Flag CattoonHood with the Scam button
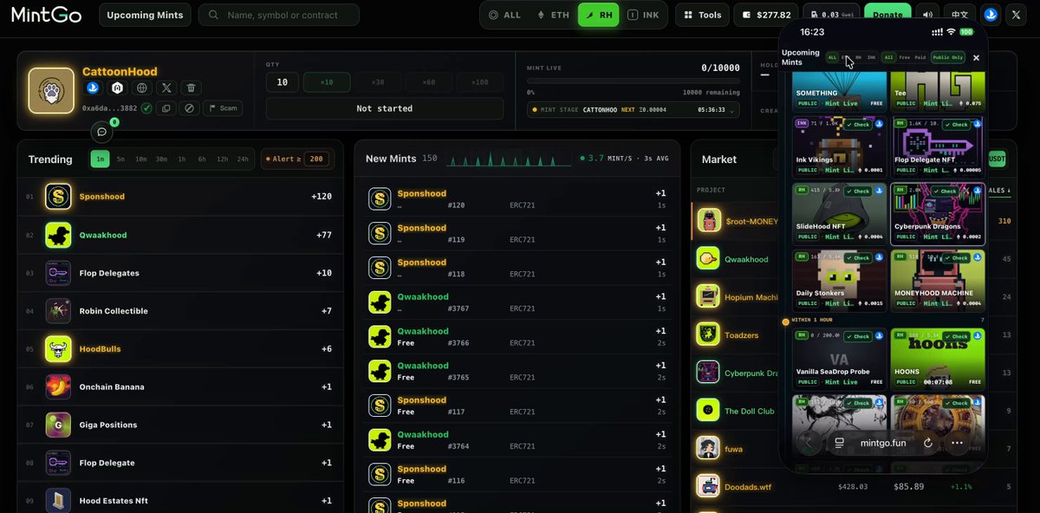 click(x=223, y=108)
